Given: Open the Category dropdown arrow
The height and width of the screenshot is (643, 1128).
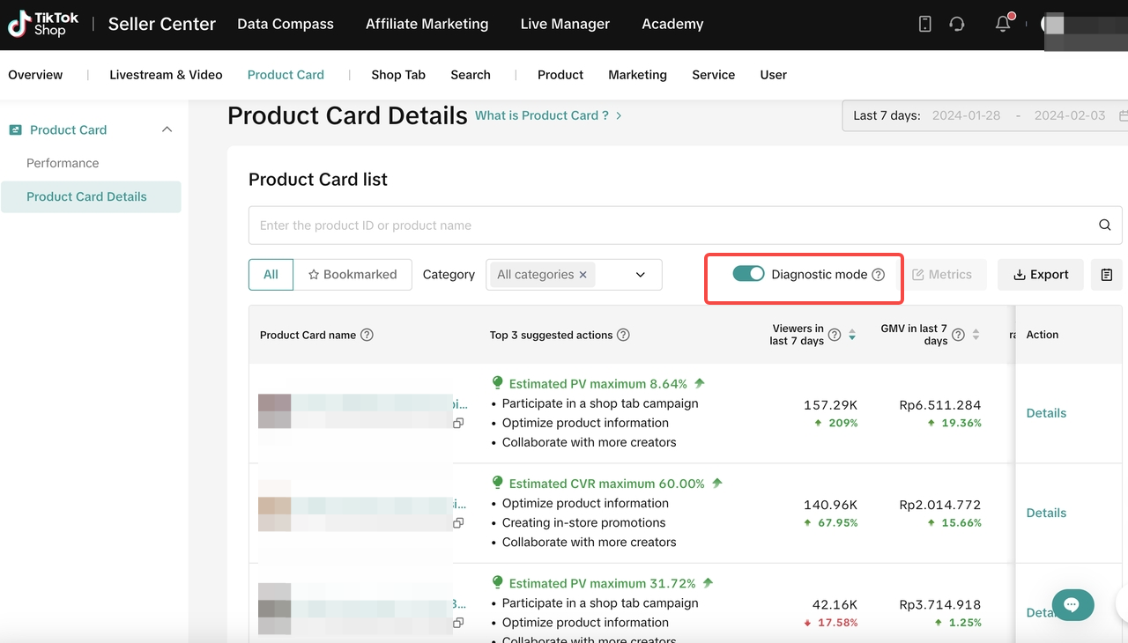Looking at the screenshot, I should 641,275.
